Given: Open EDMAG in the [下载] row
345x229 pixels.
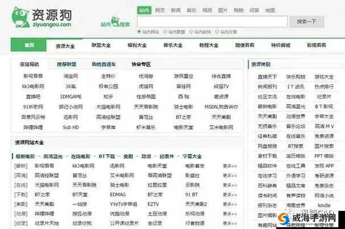Looking at the screenshot, I should [118, 194].
